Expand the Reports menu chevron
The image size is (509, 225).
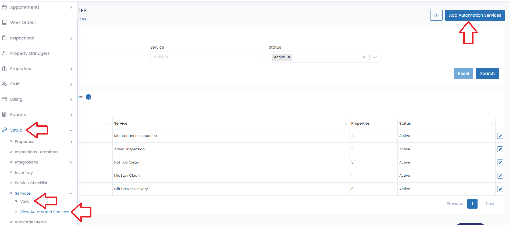pos(71,115)
